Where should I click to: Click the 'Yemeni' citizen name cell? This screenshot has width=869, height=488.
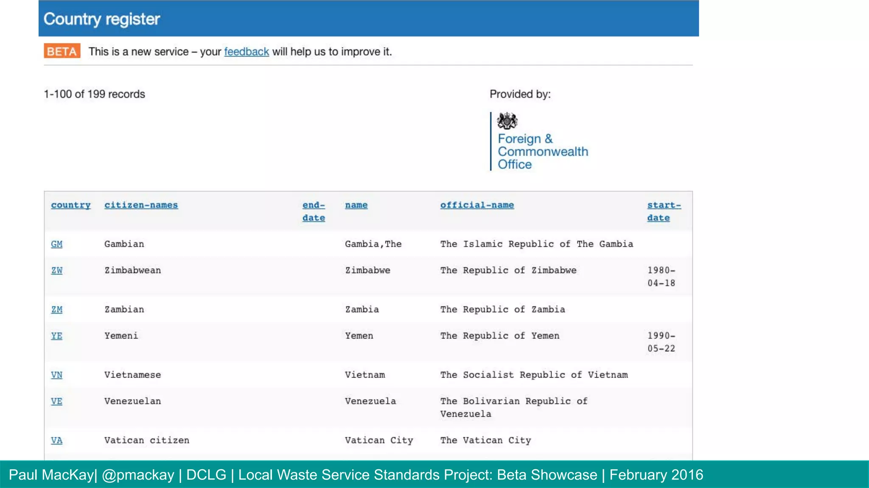click(x=121, y=336)
